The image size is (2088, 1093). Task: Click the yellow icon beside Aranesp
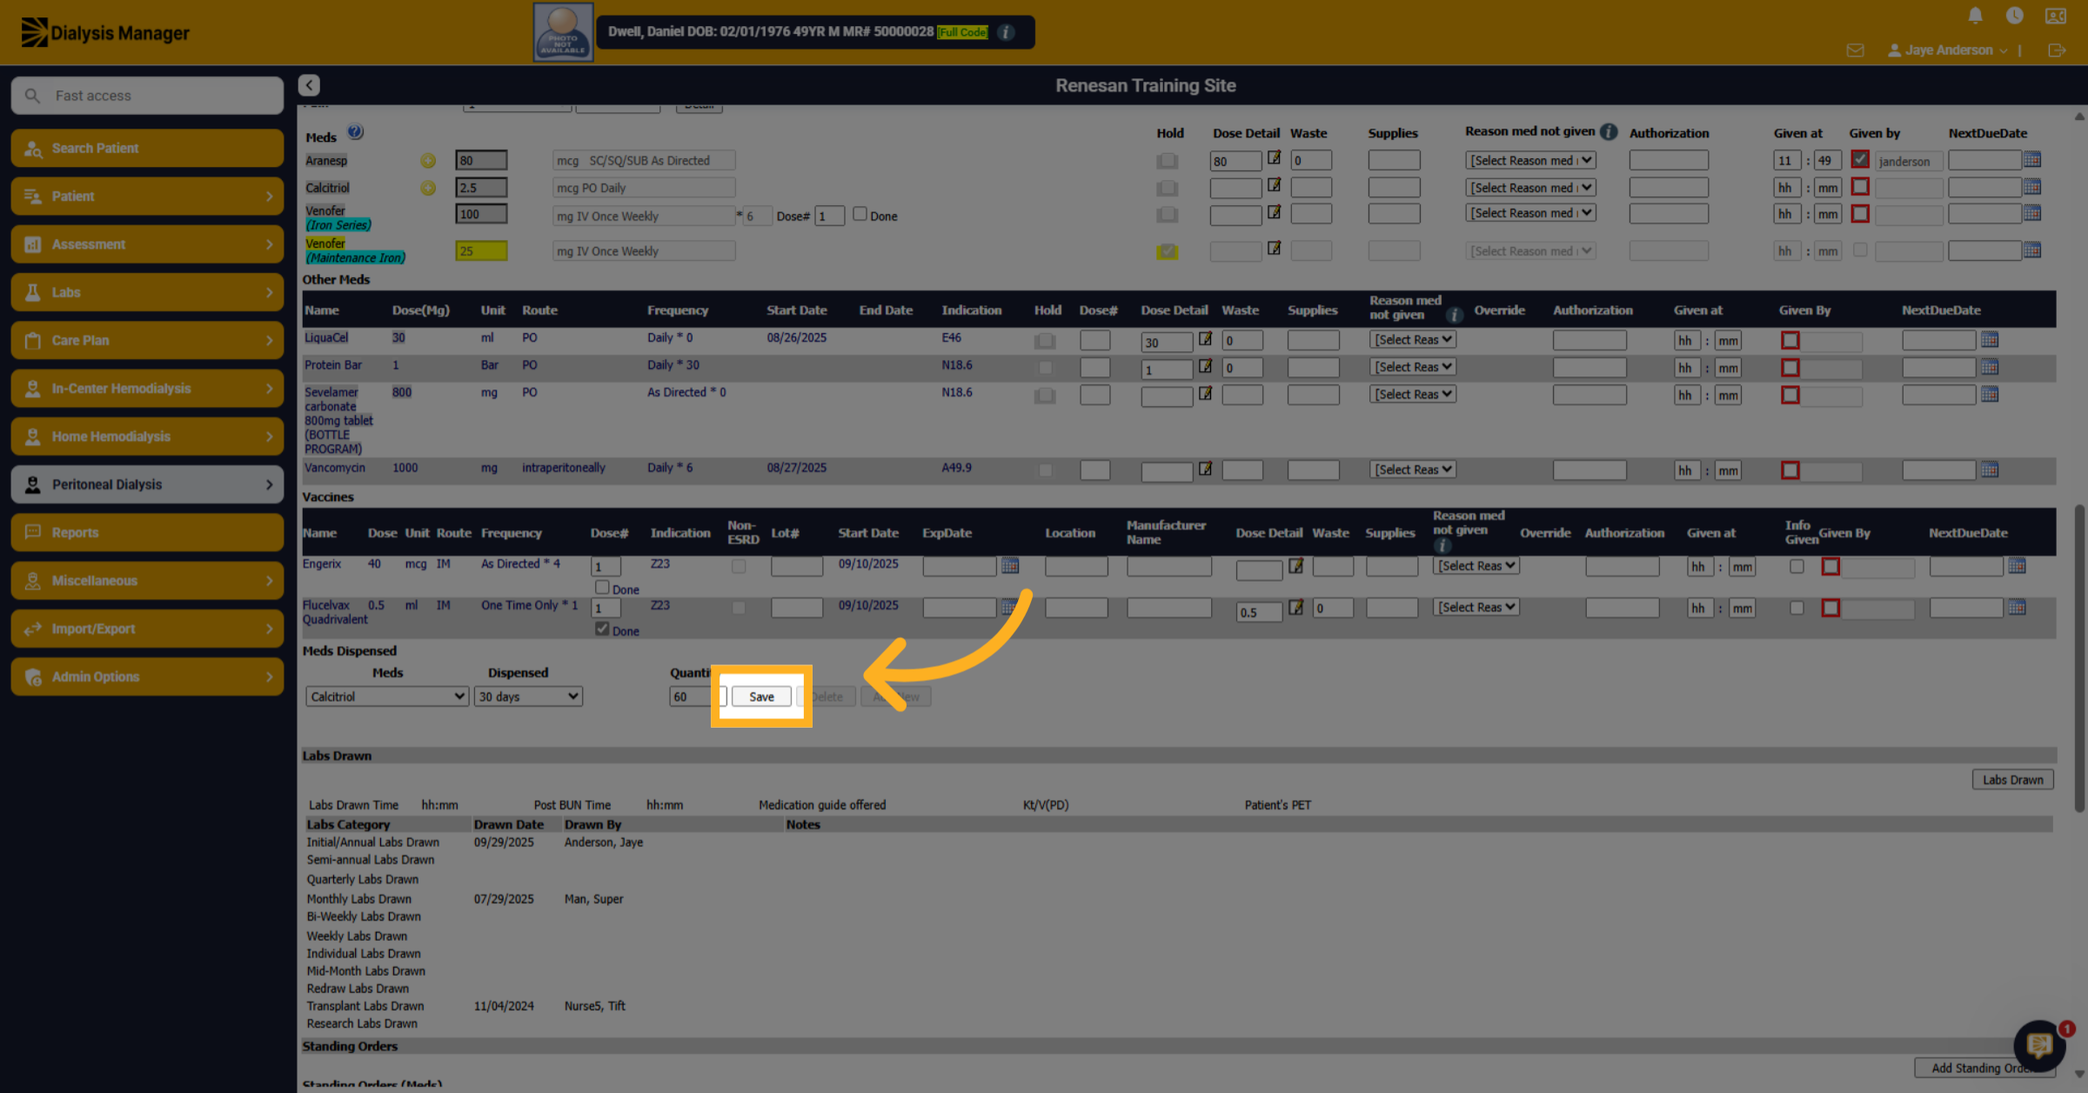pos(428,161)
